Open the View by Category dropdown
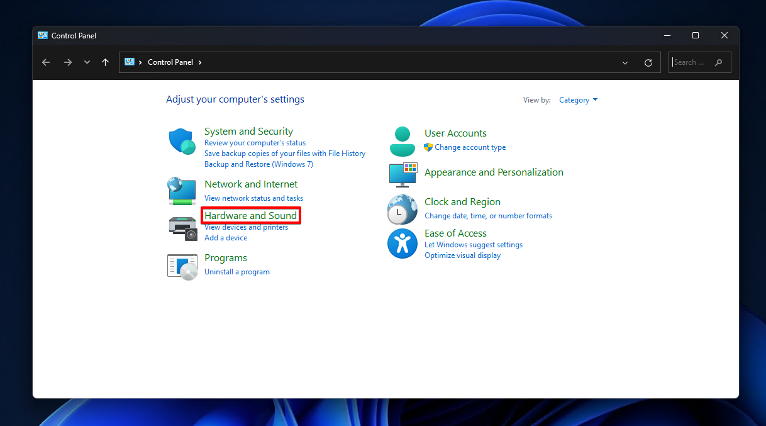Screen dimensions: 766x426 (578, 100)
